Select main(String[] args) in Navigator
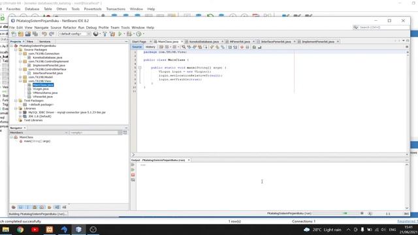This screenshot has width=418, height=235. pyautogui.click(x=37, y=141)
